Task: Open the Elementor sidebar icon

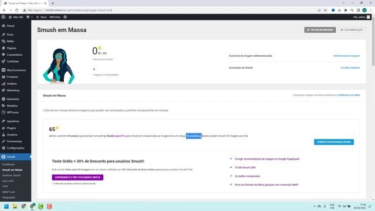Action: coord(4,99)
